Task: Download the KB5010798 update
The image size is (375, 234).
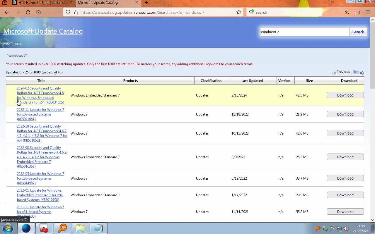Action: (x=345, y=195)
